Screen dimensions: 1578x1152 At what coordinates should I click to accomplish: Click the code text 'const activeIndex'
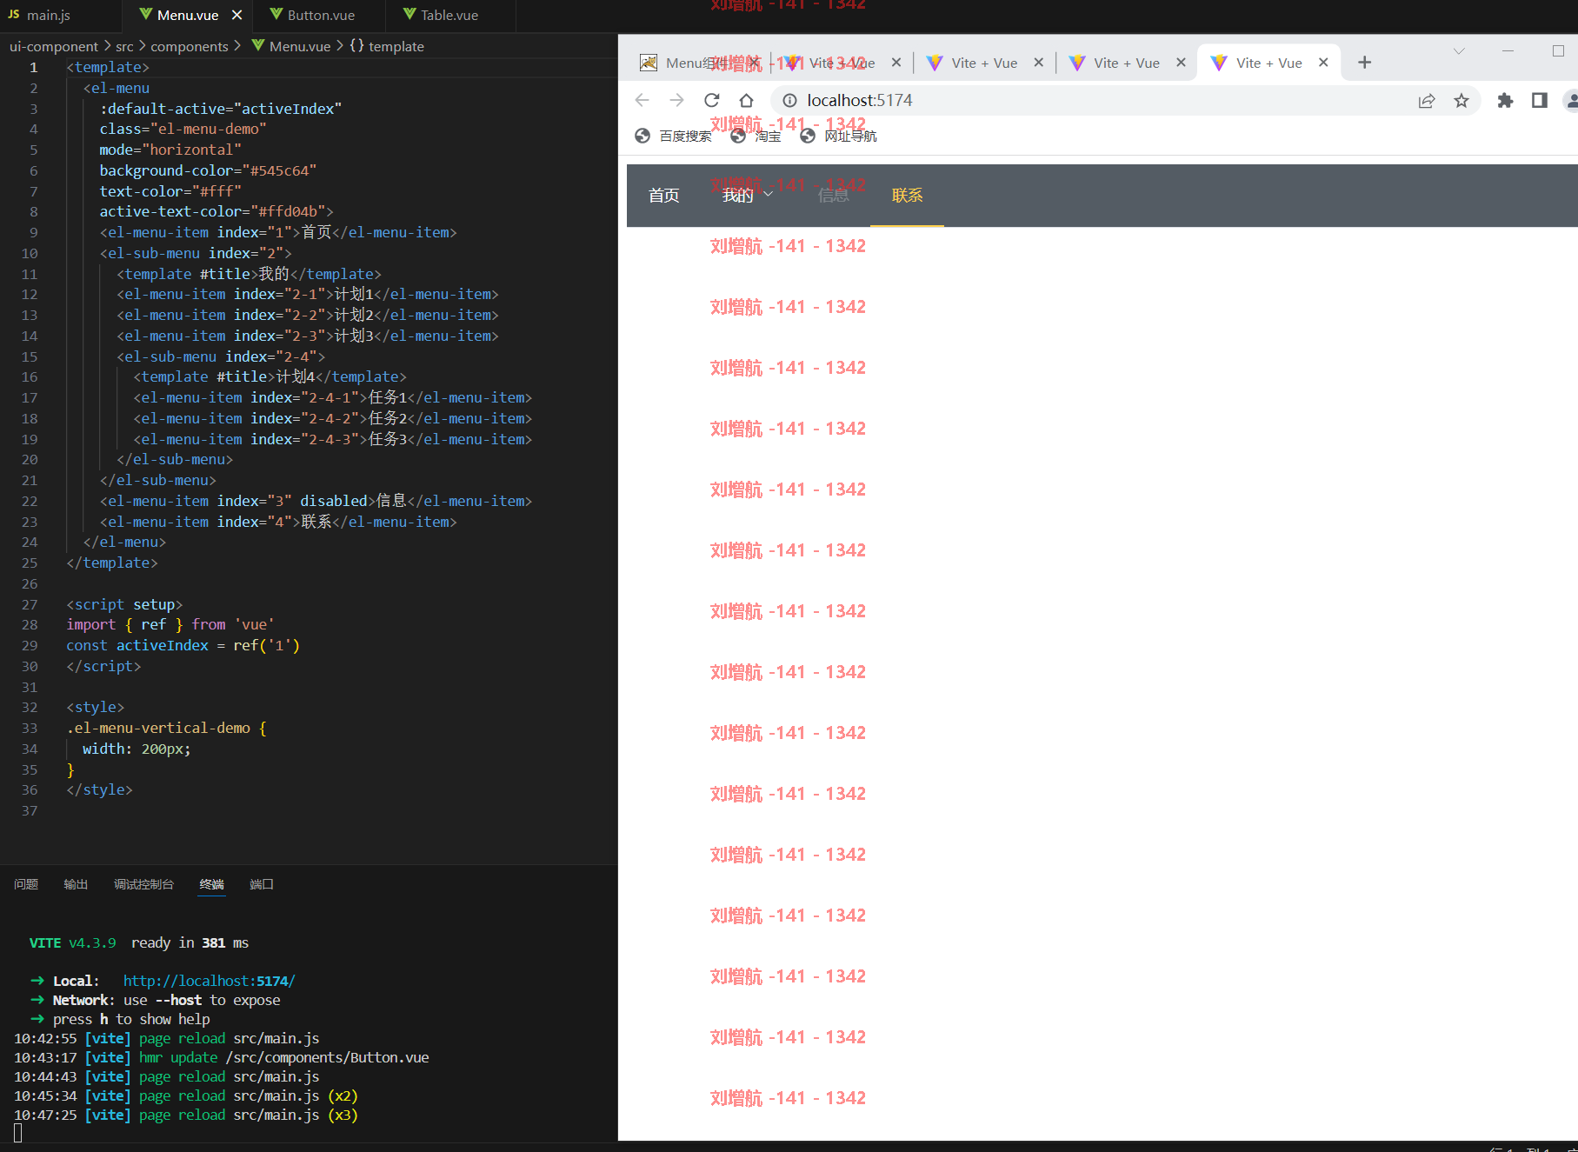coord(137,645)
